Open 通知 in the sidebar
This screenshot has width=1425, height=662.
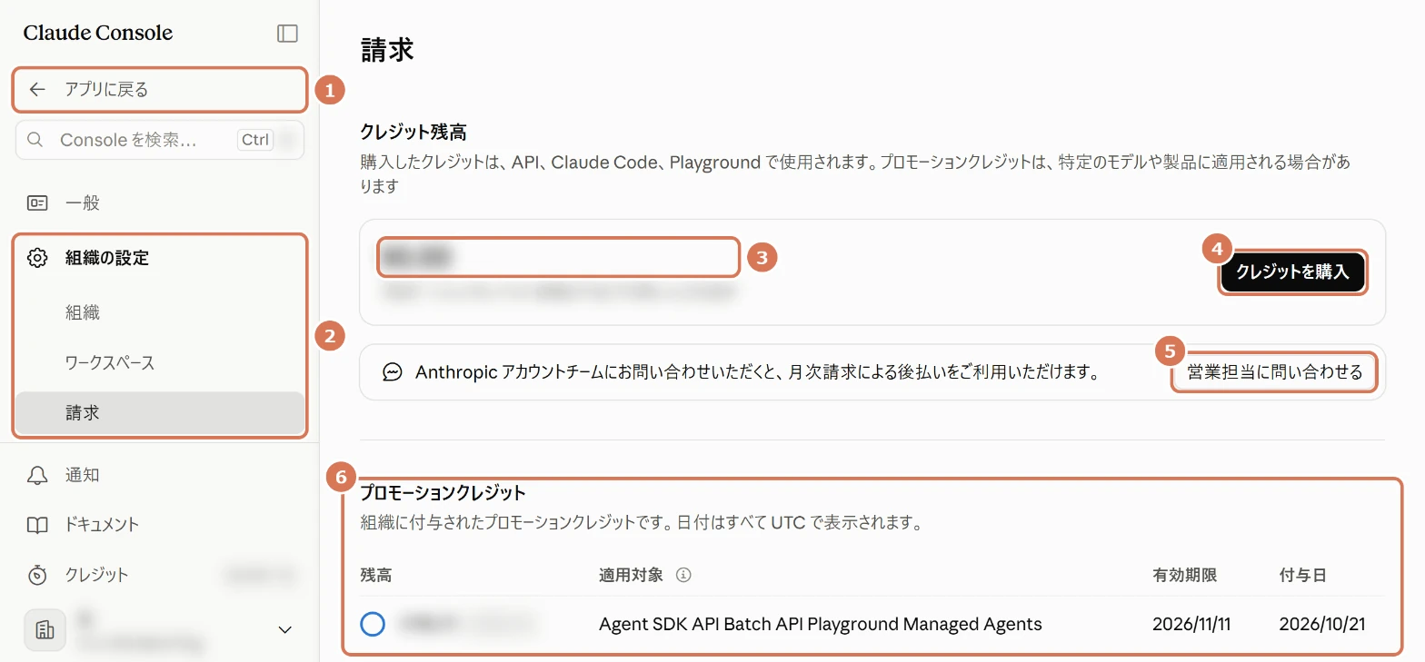tap(160, 475)
